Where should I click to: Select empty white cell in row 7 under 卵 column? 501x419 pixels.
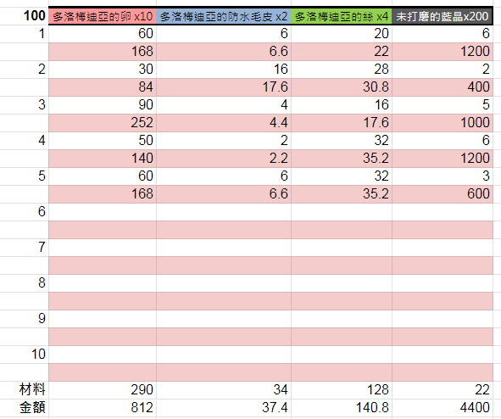point(103,248)
